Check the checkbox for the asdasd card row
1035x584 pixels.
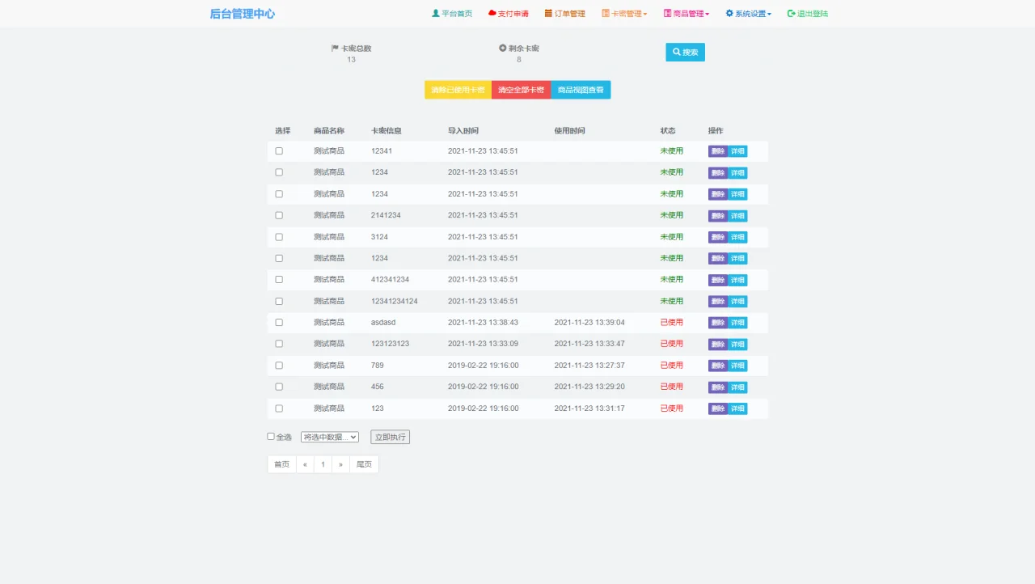coord(278,322)
